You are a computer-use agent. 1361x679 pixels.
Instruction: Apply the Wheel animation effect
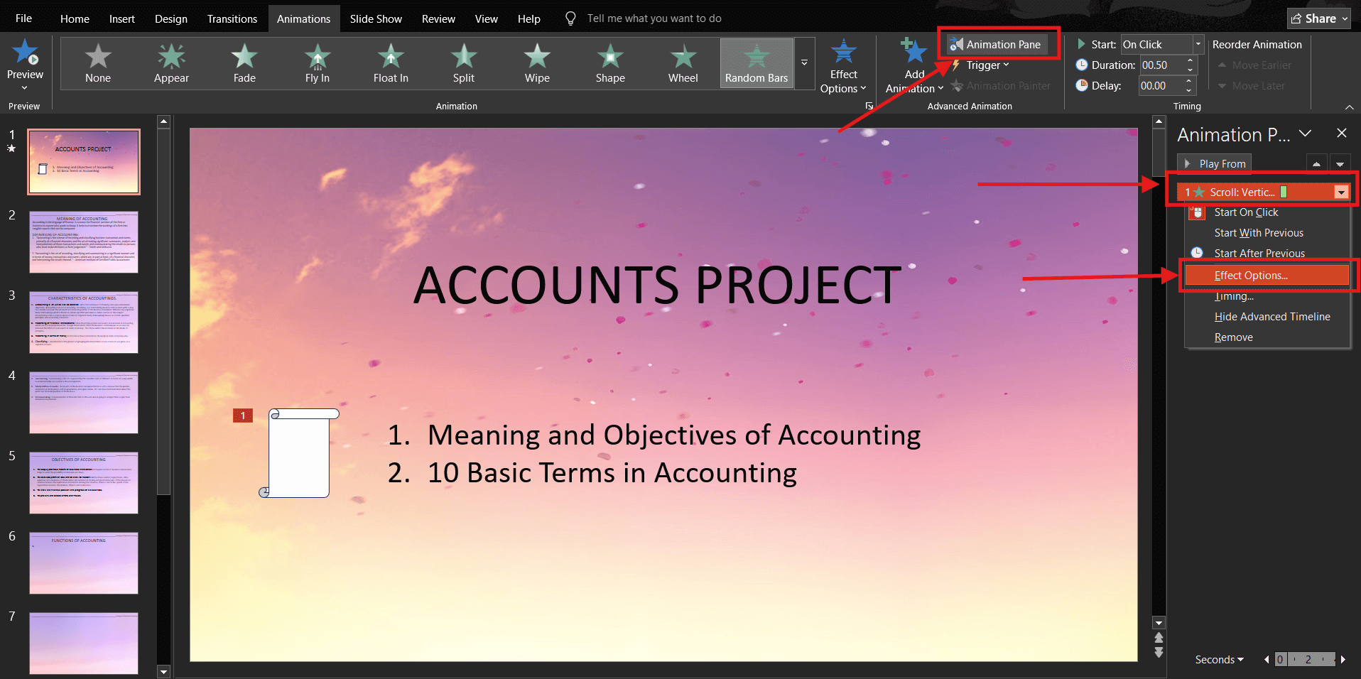point(683,63)
